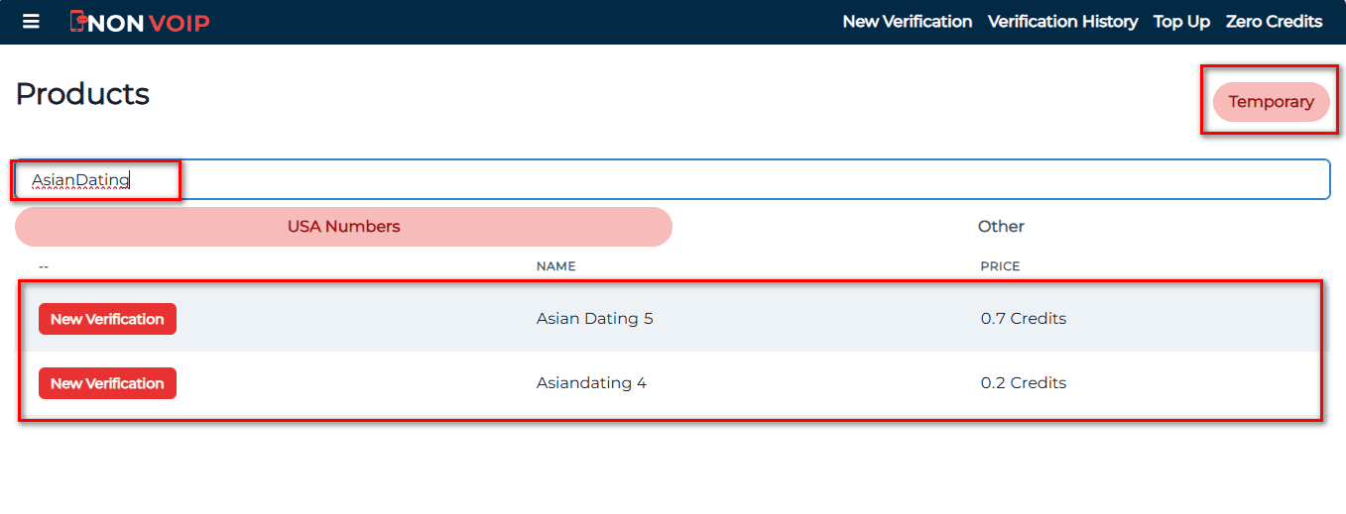Start New Verification for Asiandating 4
Viewport: 1346px width, 514px height.
(x=107, y=383)
